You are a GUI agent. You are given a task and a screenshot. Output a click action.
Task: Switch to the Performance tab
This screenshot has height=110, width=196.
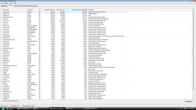coord(23,6)
